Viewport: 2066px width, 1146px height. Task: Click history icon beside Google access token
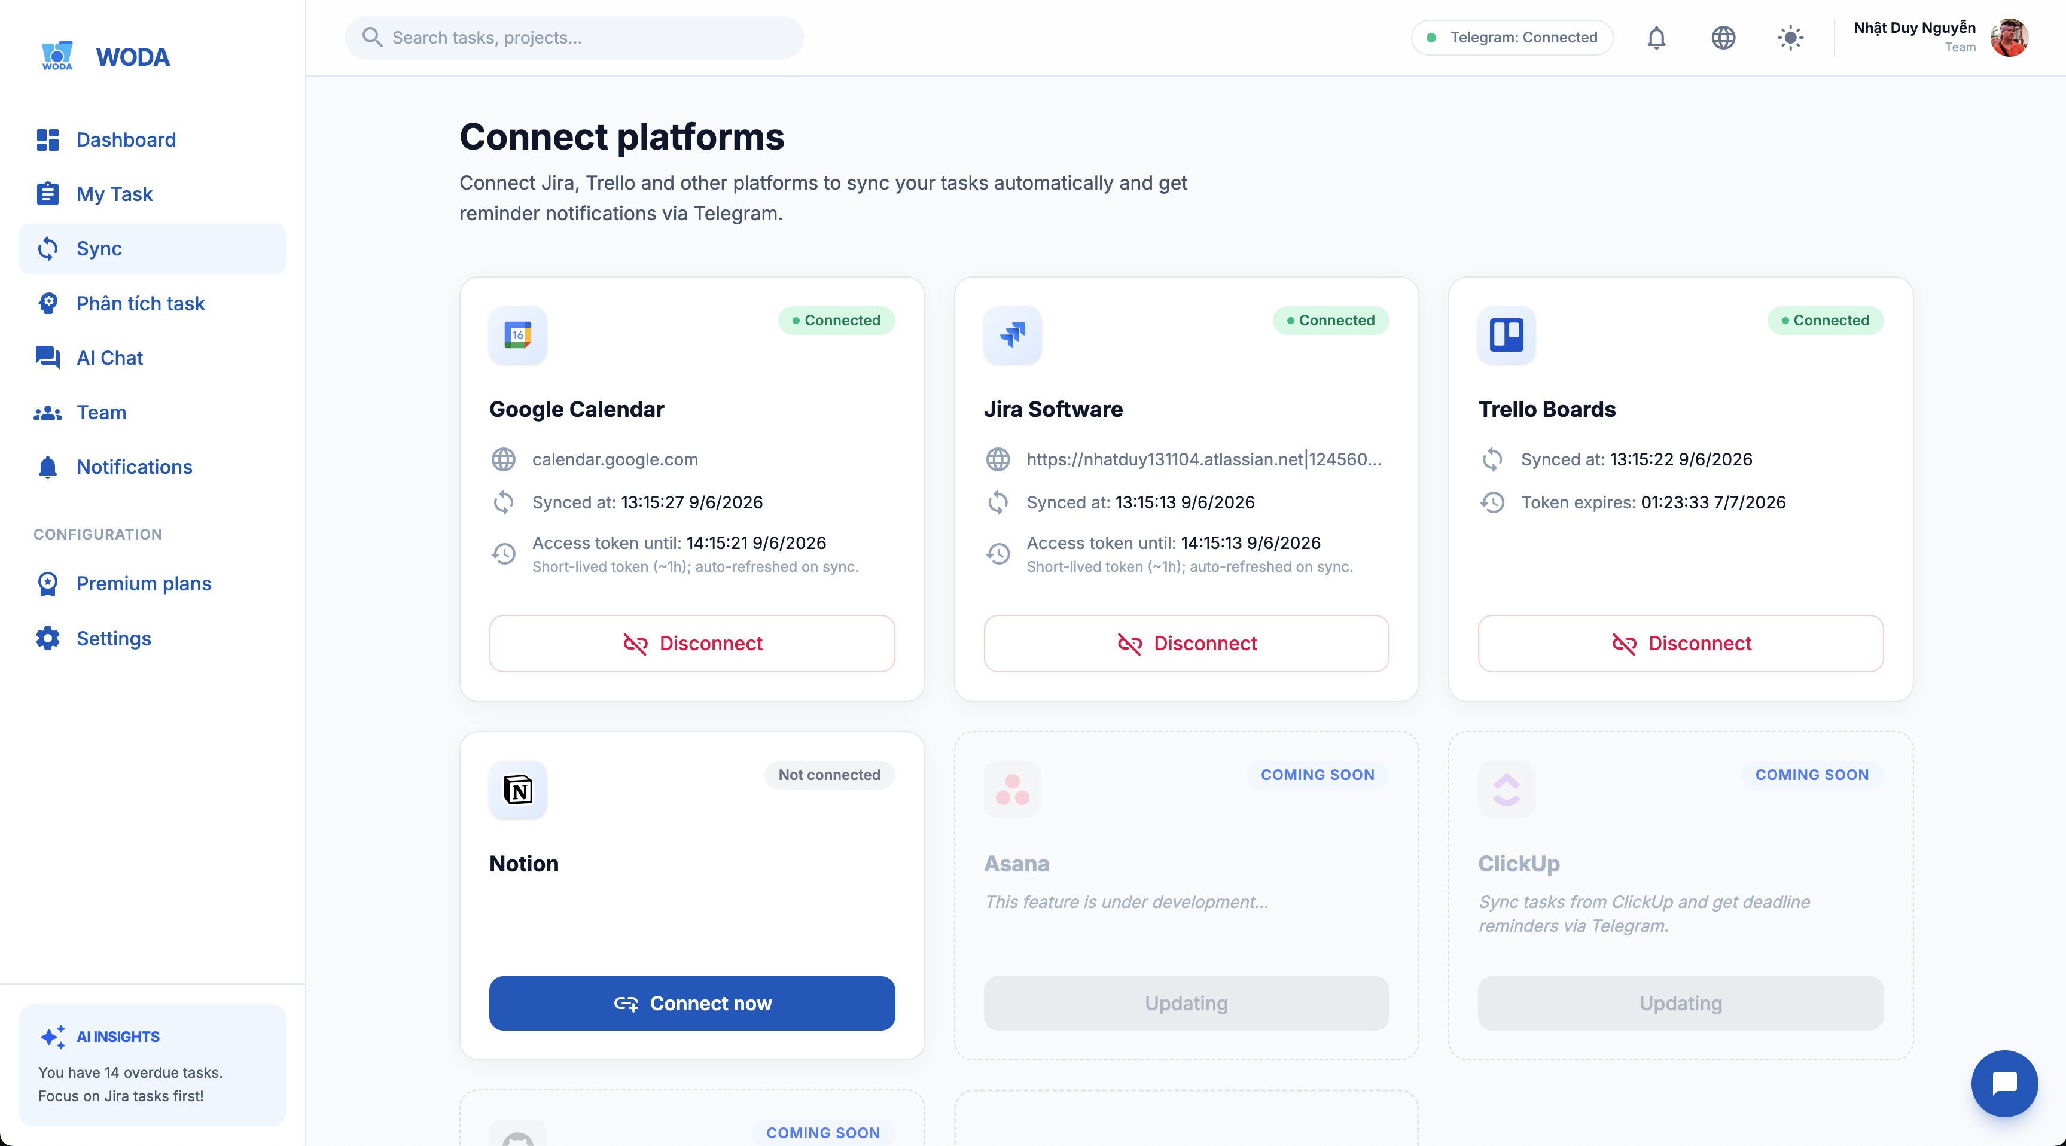(503, 553)
